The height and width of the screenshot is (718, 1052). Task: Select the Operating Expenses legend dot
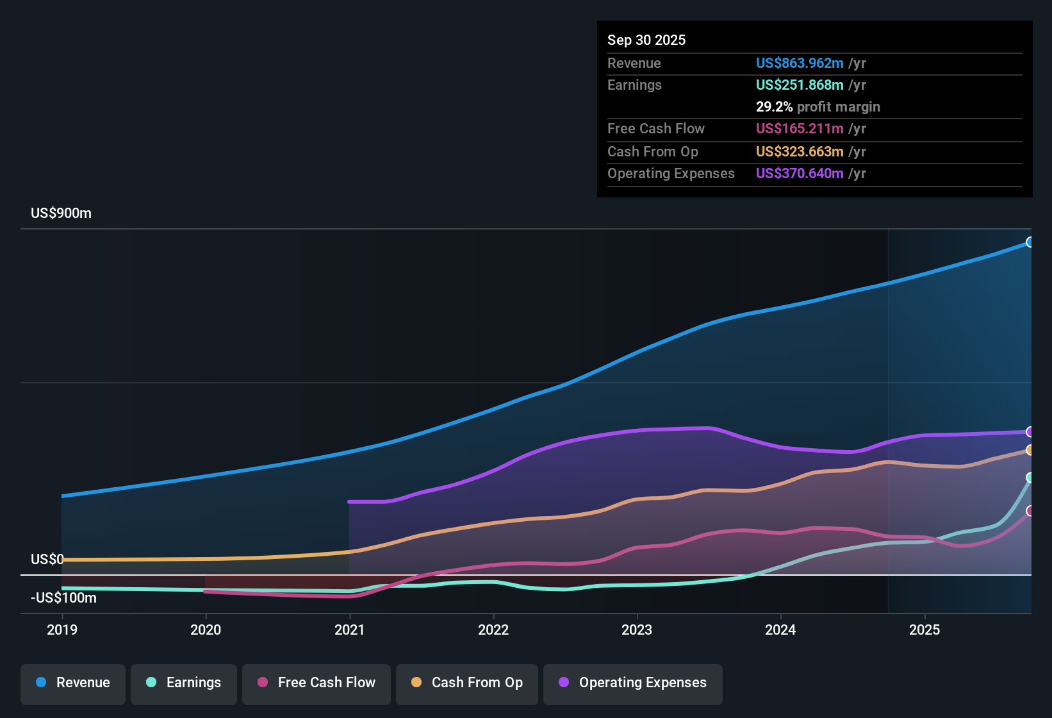(563, 683)
